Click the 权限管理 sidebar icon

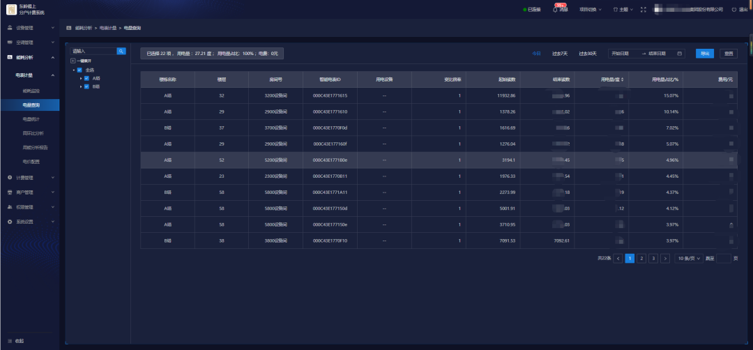pos(10,207)
